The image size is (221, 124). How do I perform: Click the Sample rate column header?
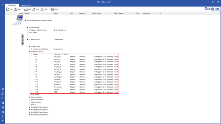151,13
